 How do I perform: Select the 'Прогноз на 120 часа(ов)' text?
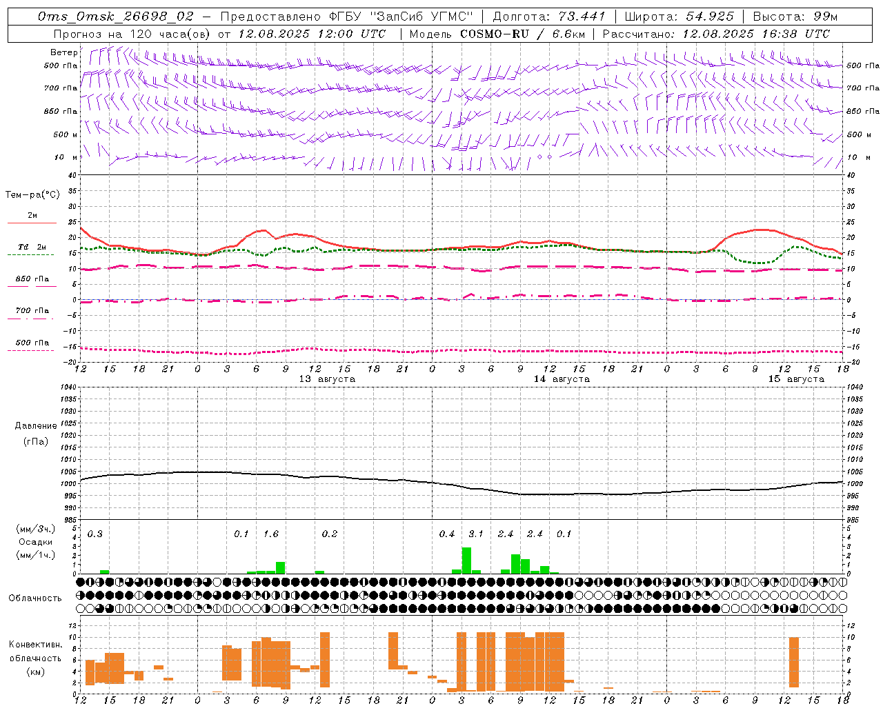tap(132, 34)
